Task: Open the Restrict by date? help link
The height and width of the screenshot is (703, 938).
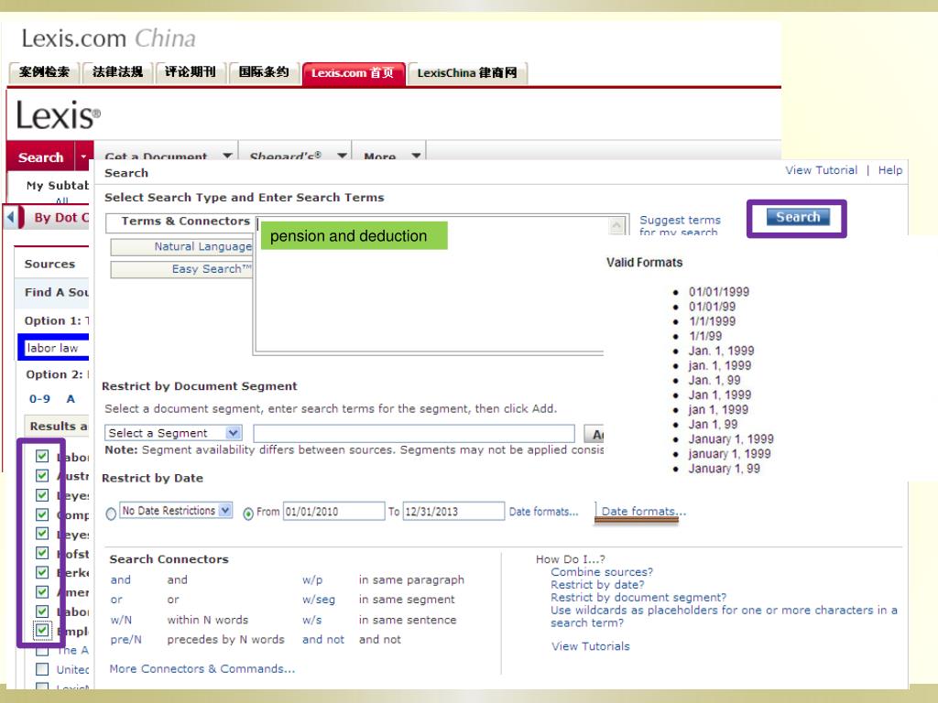Action: point(597,585)
